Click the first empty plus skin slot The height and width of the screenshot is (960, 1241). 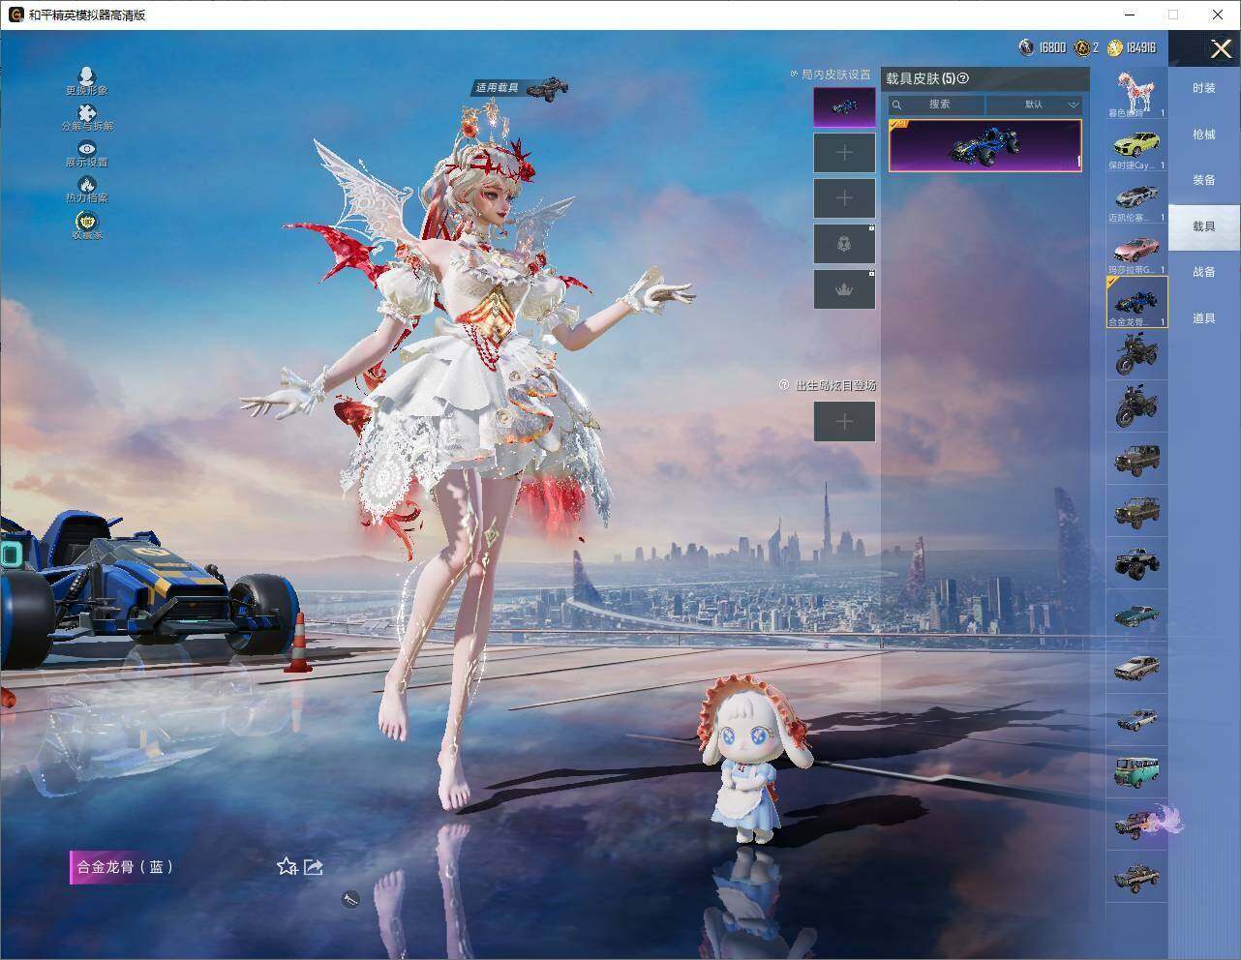(x=844, y=153)
